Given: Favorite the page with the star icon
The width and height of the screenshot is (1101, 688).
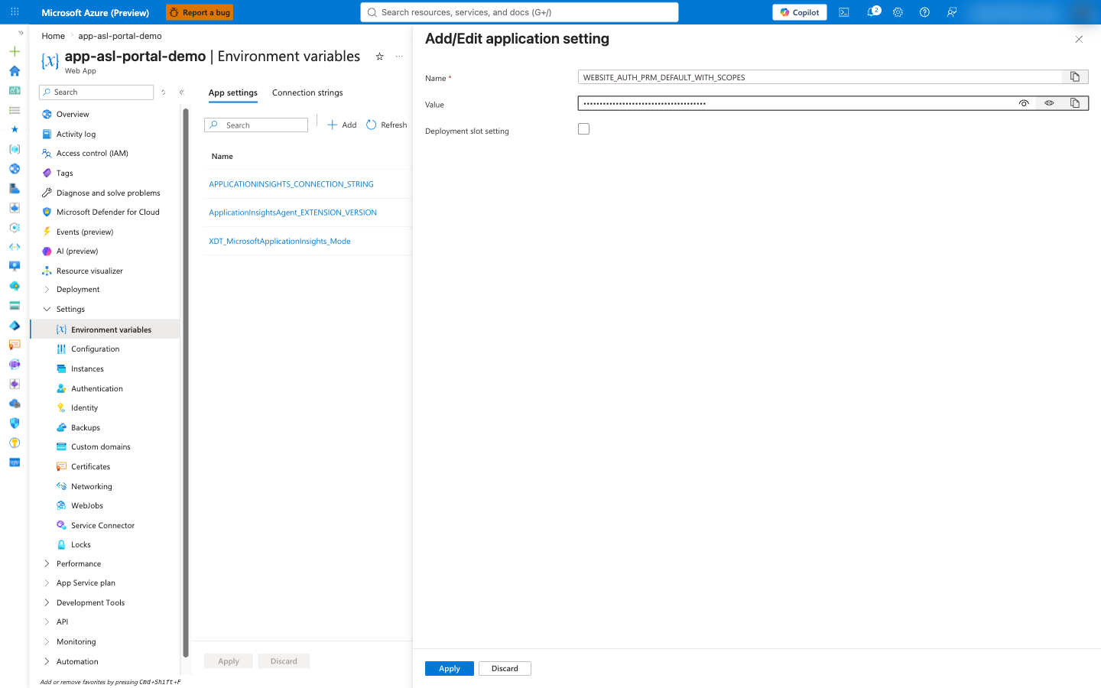Looking at the screenshot, I should tap(379, 57).
